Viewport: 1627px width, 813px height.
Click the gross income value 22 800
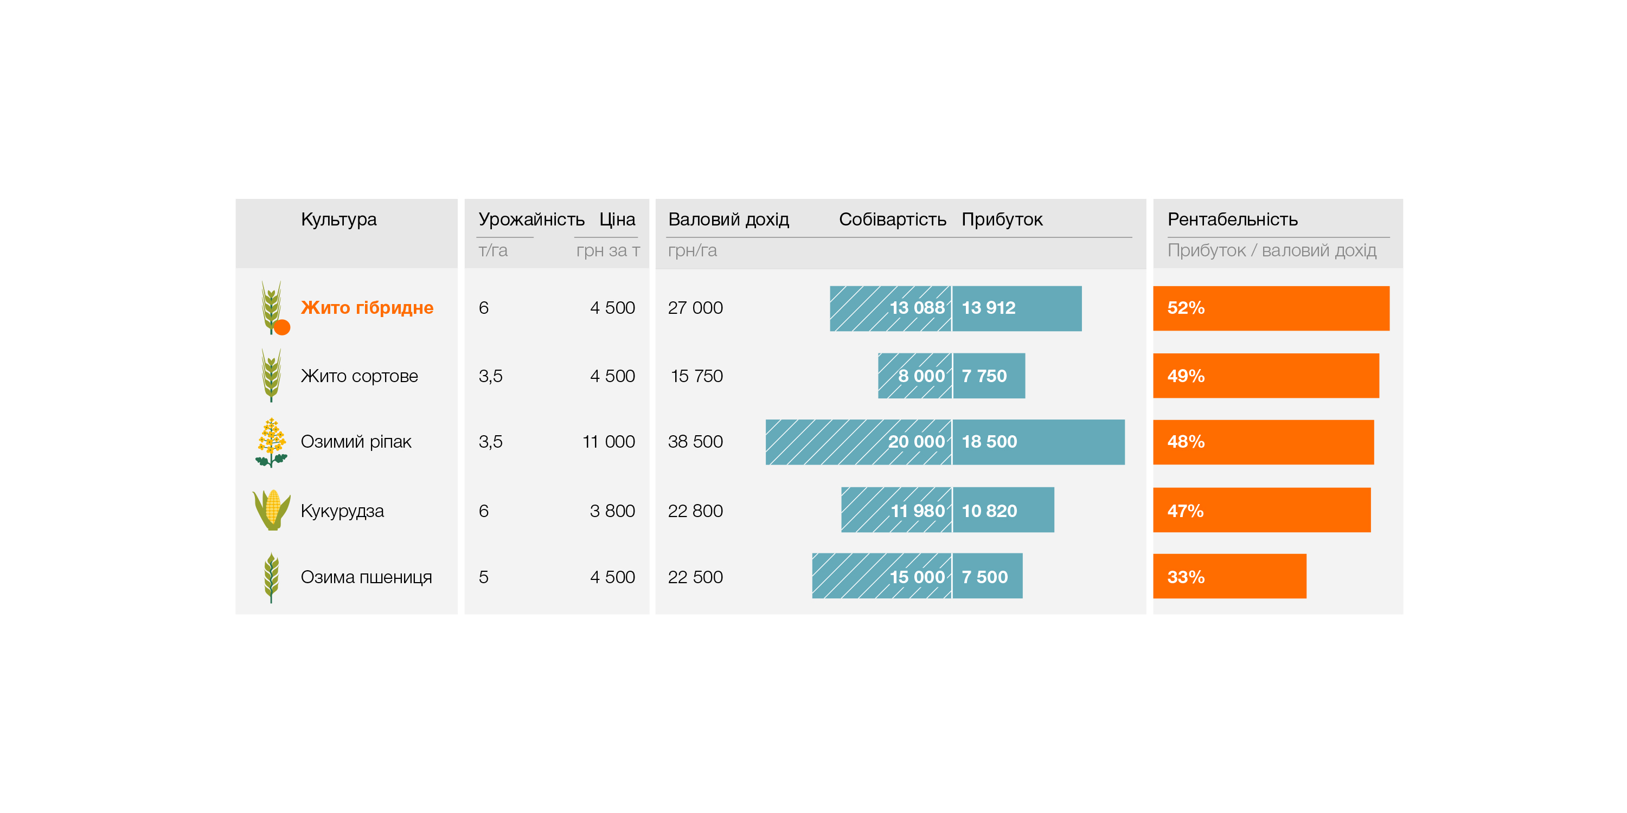tap(695, 511)
